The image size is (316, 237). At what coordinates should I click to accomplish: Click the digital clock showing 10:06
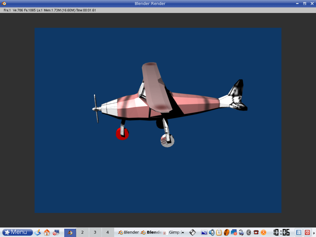[x=281, y=232]
